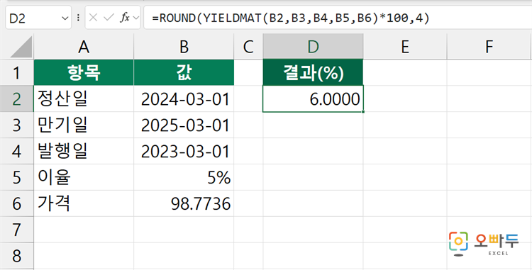Select row 4 header
The height and width of the screenshot is (270, 532).
[16, 151]
